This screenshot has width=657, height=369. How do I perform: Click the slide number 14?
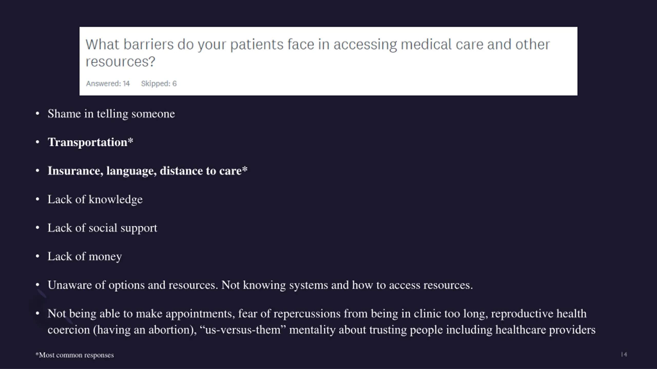click(624, 354)
